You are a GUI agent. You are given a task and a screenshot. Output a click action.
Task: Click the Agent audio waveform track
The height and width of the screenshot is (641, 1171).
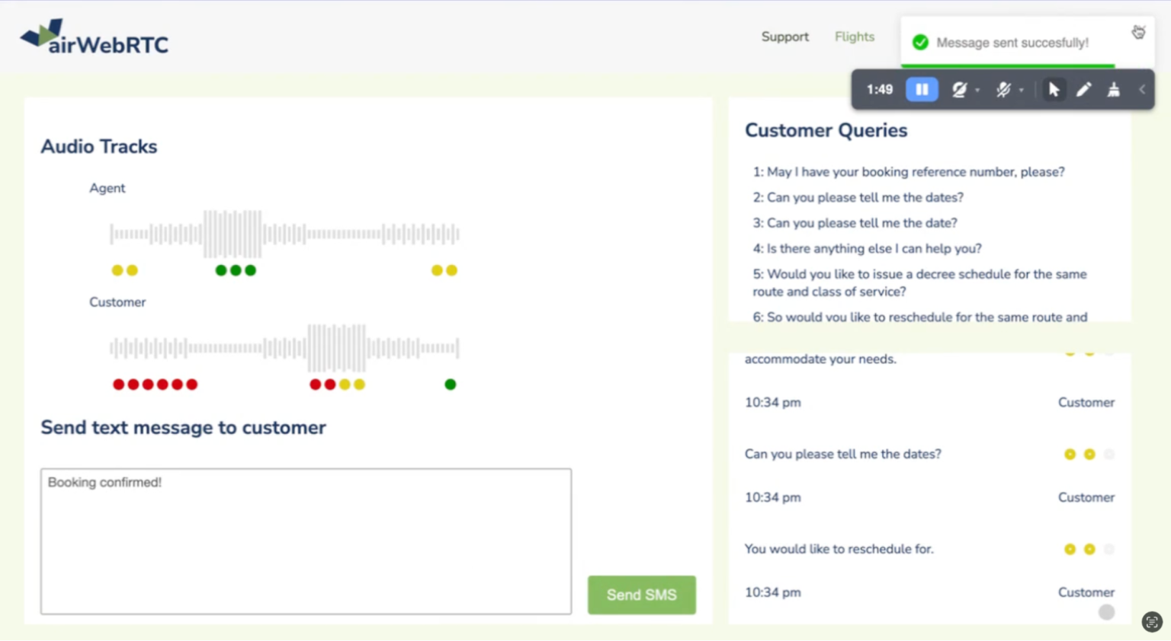click(x=284, y=234)
